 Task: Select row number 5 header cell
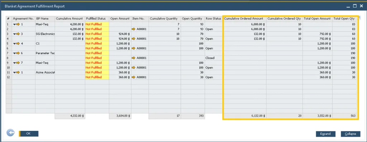click(x=9, y=43)
